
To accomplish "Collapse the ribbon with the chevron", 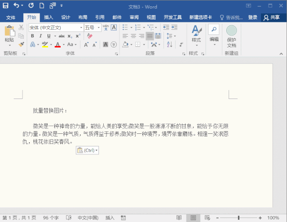I will tap(281, 54).
